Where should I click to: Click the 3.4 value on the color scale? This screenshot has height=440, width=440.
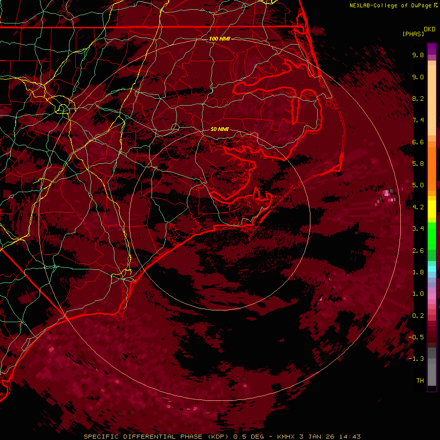tap(418, 229)
